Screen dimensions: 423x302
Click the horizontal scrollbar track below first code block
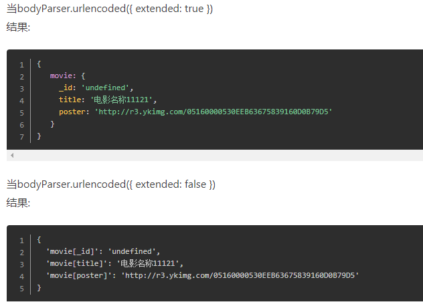pyautogui.click(x=215, y=155)
